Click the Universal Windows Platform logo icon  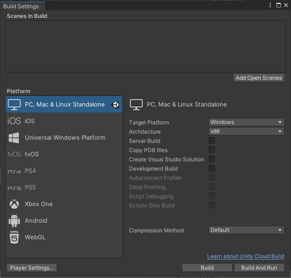[x=14, y=138]
